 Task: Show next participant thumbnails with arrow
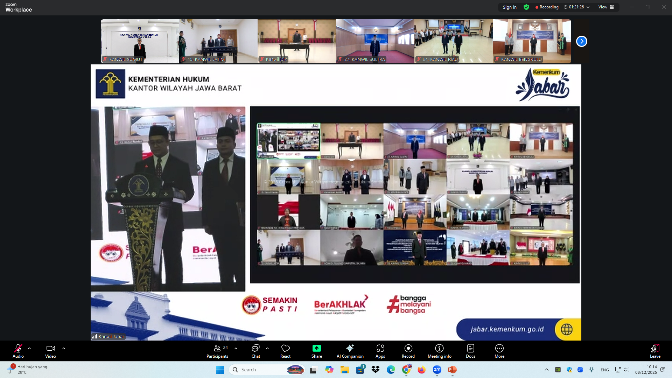click(x=581, y=41)
